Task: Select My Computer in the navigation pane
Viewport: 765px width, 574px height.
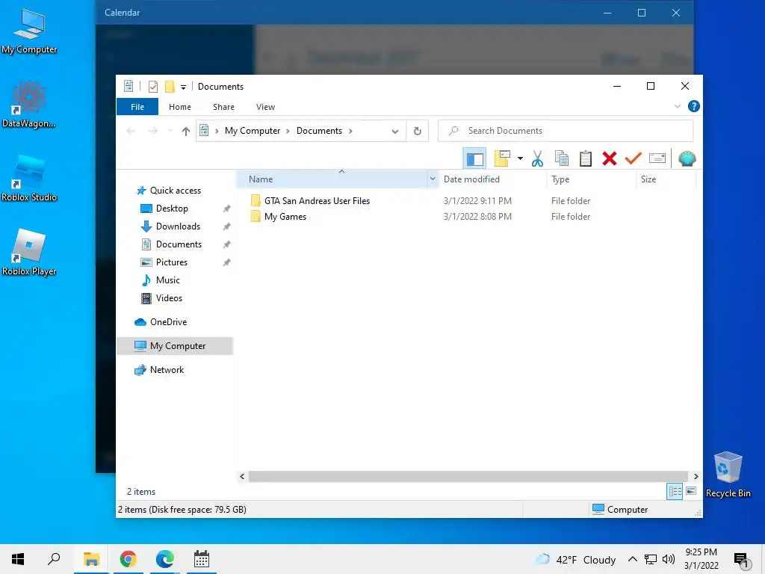Action: (x=175, y=346)
